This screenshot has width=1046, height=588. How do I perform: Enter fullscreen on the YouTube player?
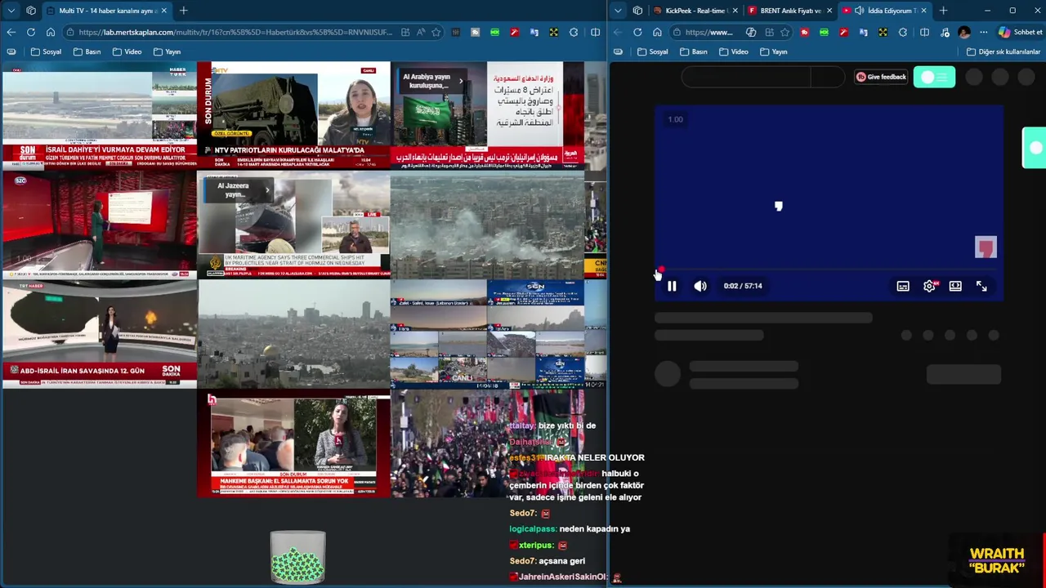click(x=981, y=286)
